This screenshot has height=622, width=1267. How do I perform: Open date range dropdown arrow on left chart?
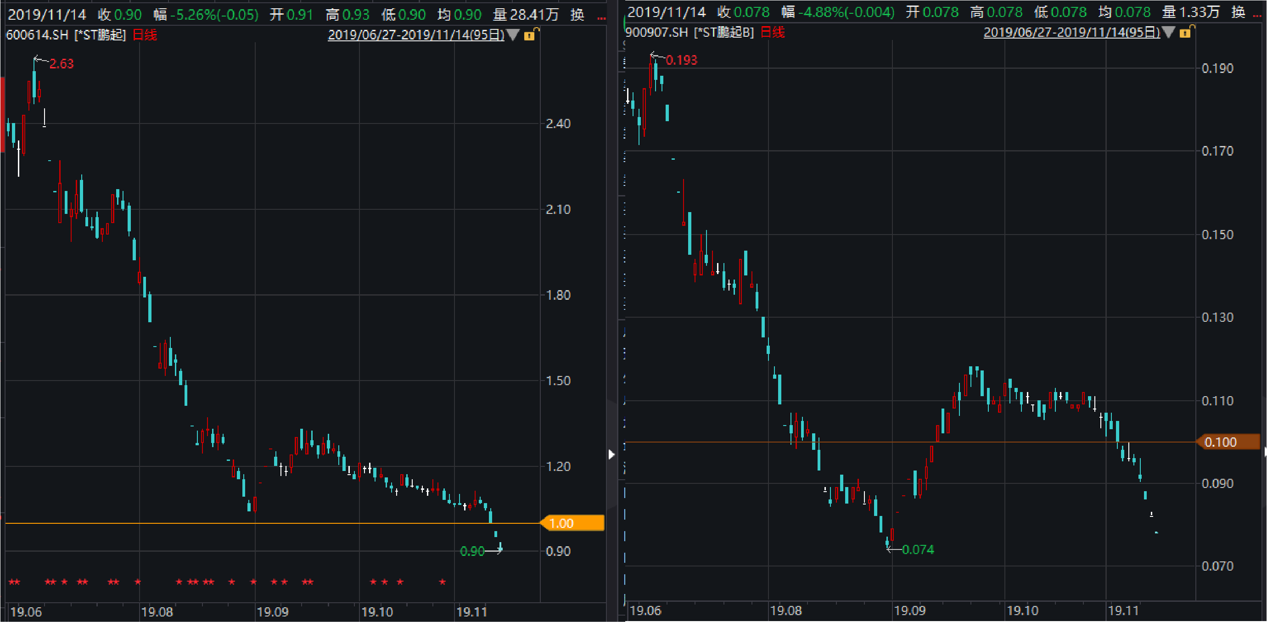click(x=513, y=35)
